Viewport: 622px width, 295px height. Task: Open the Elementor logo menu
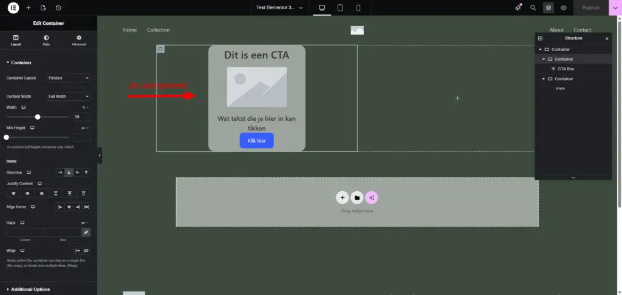13,7
